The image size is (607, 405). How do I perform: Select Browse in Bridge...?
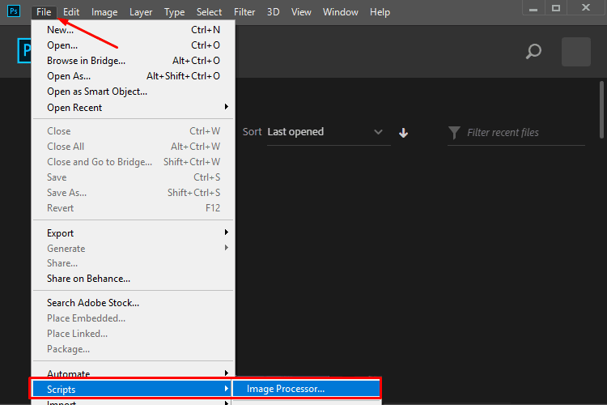[134, 61]
